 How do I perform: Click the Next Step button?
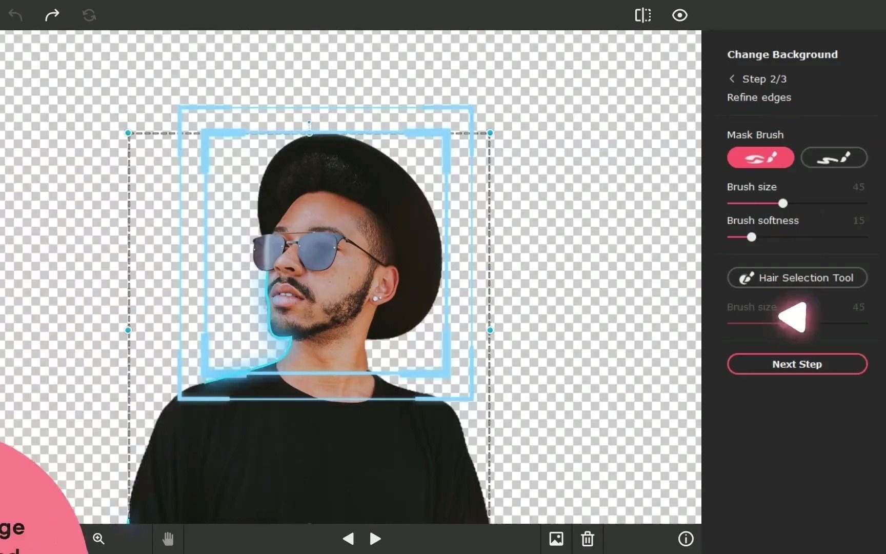797,364
